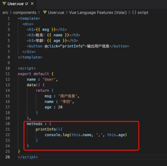
Task: Click the age : 20 line
Action: 54,107
